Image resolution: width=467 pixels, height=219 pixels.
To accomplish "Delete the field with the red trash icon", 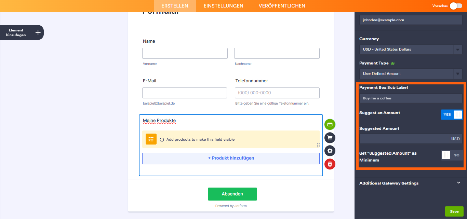I will (330, 164).
